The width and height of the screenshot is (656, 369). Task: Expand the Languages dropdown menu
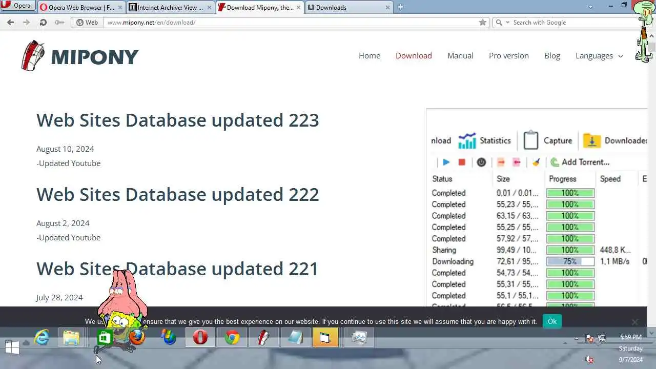point(599,55)
